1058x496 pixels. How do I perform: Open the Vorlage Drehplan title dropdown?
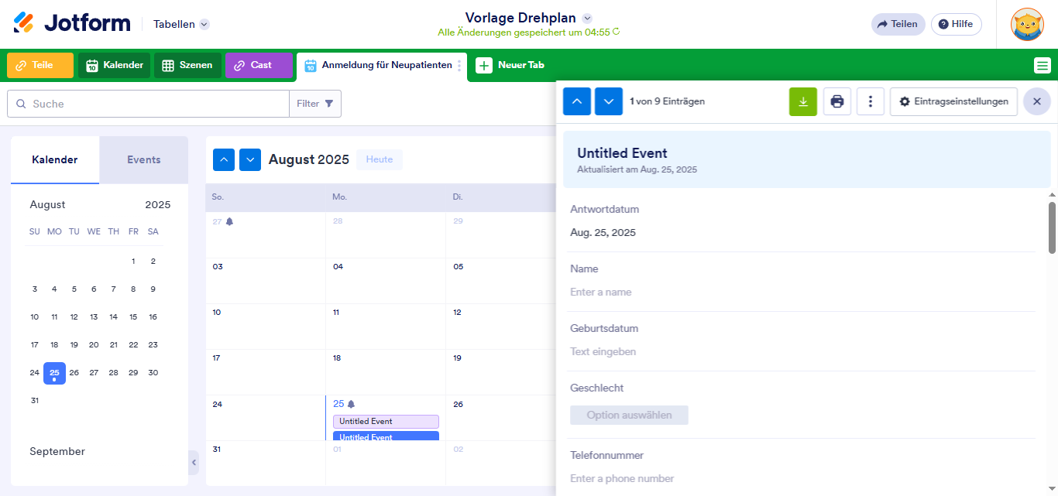[587, 18]
